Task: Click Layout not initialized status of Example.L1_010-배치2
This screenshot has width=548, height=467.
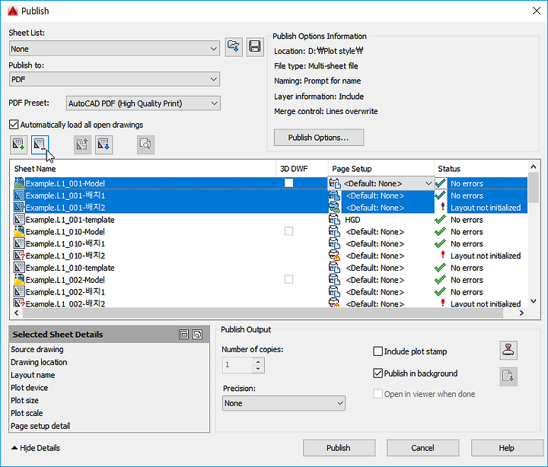Action: 486,256
